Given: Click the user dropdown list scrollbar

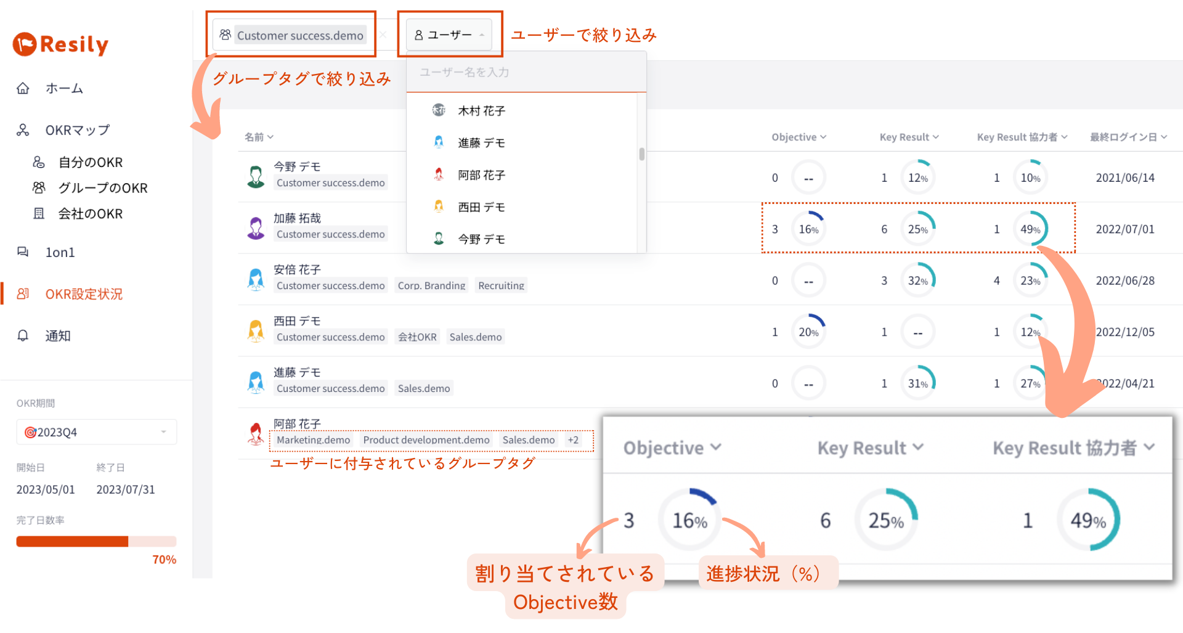Looking at the screenshot, I should pos(642,154).
